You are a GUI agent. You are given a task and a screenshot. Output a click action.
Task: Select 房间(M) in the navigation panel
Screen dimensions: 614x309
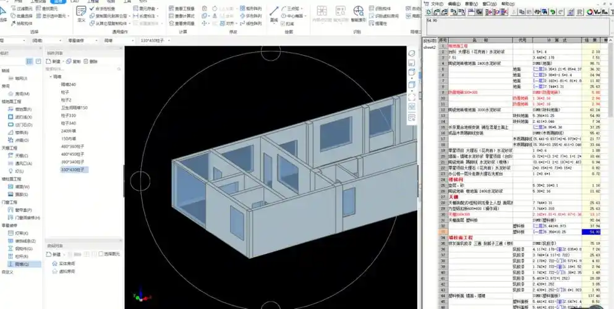20,94
